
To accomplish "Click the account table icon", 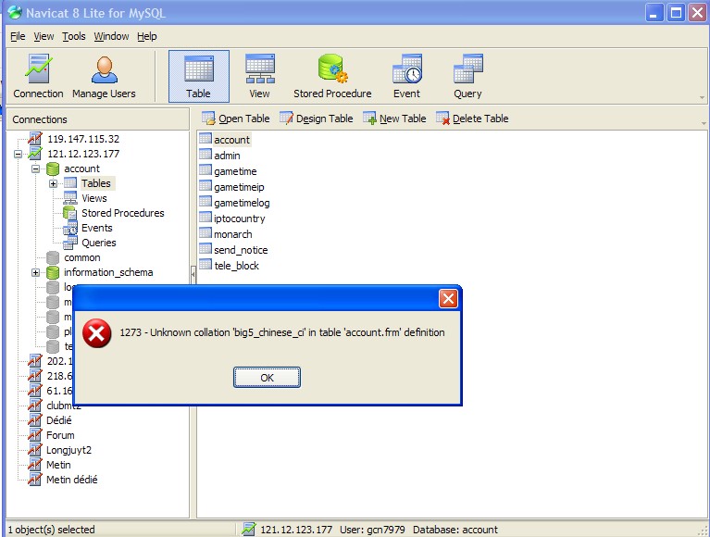I will pos(206,139).
